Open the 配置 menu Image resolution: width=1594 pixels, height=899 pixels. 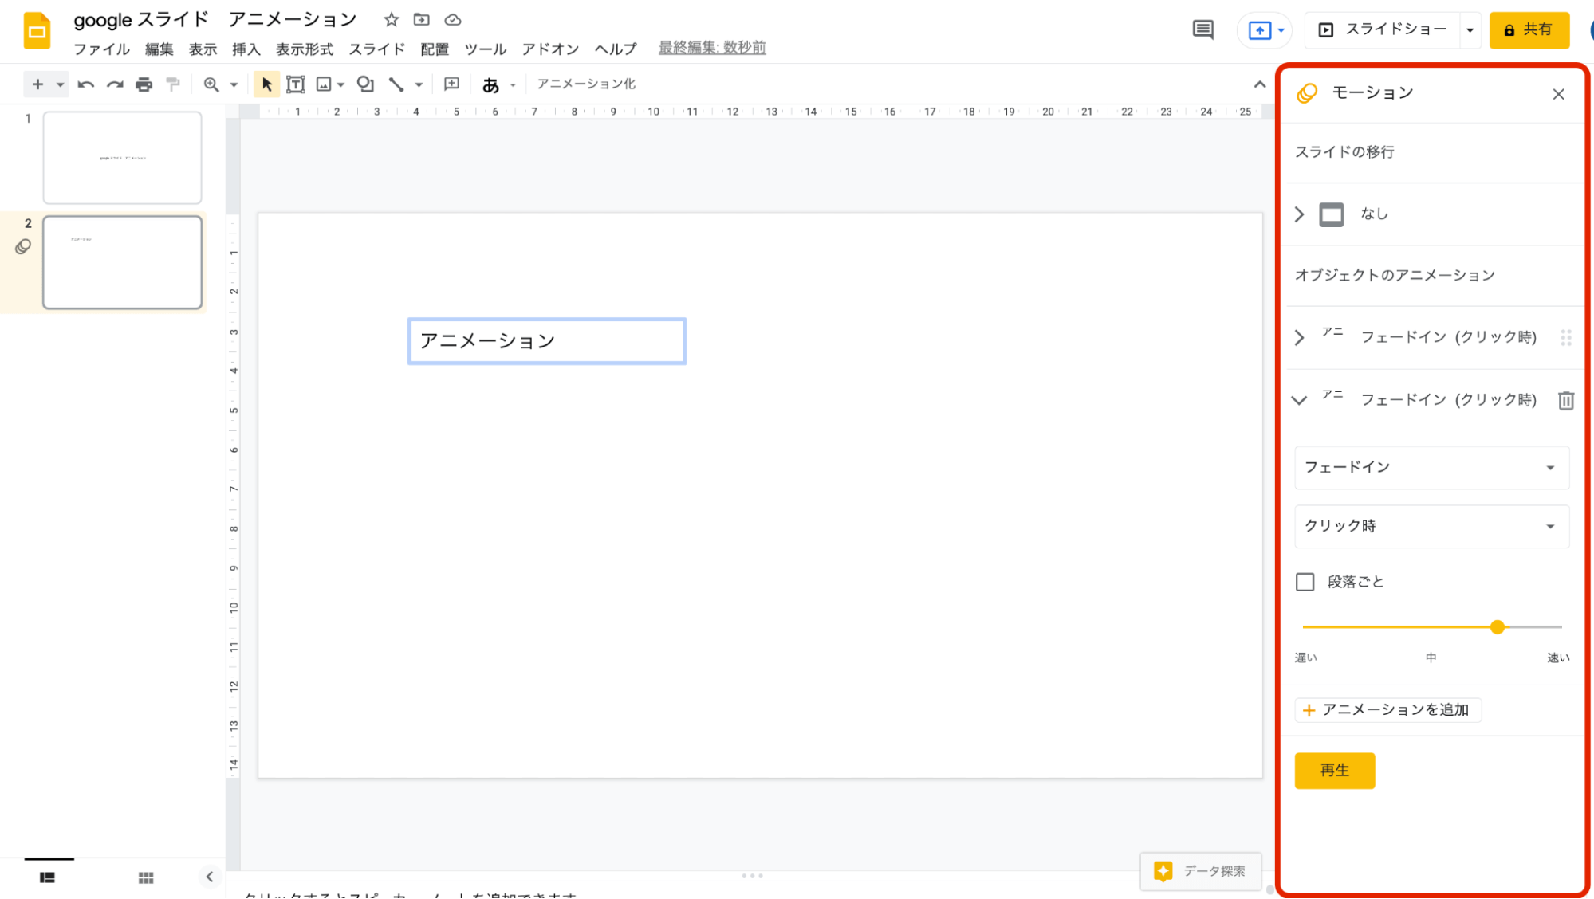pos(435,49)
